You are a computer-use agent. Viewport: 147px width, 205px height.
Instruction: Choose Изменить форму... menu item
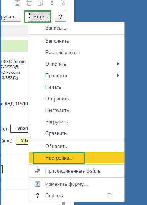[76, 184]
